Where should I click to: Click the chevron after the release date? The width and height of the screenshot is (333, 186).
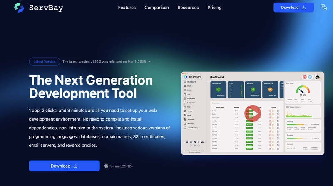(x=149, y=61)
